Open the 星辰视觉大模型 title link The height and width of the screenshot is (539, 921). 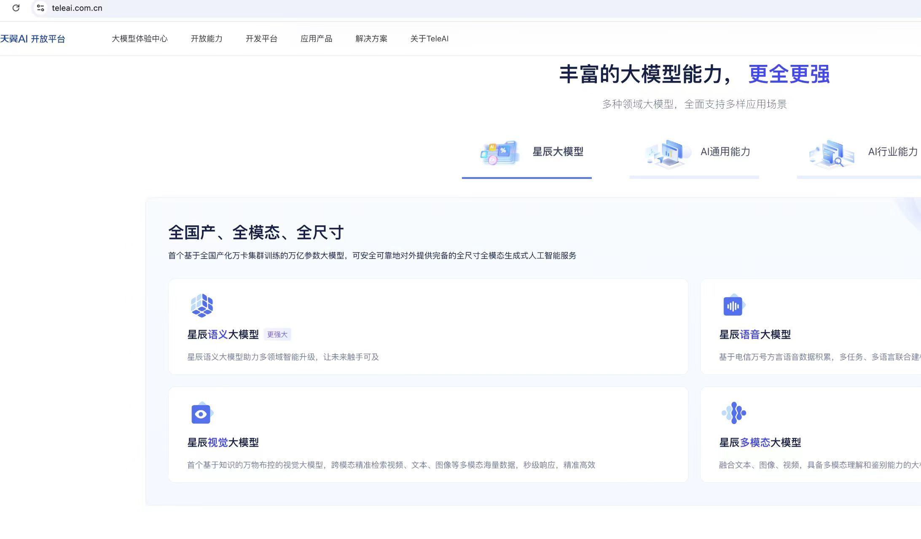pos(223,442)
